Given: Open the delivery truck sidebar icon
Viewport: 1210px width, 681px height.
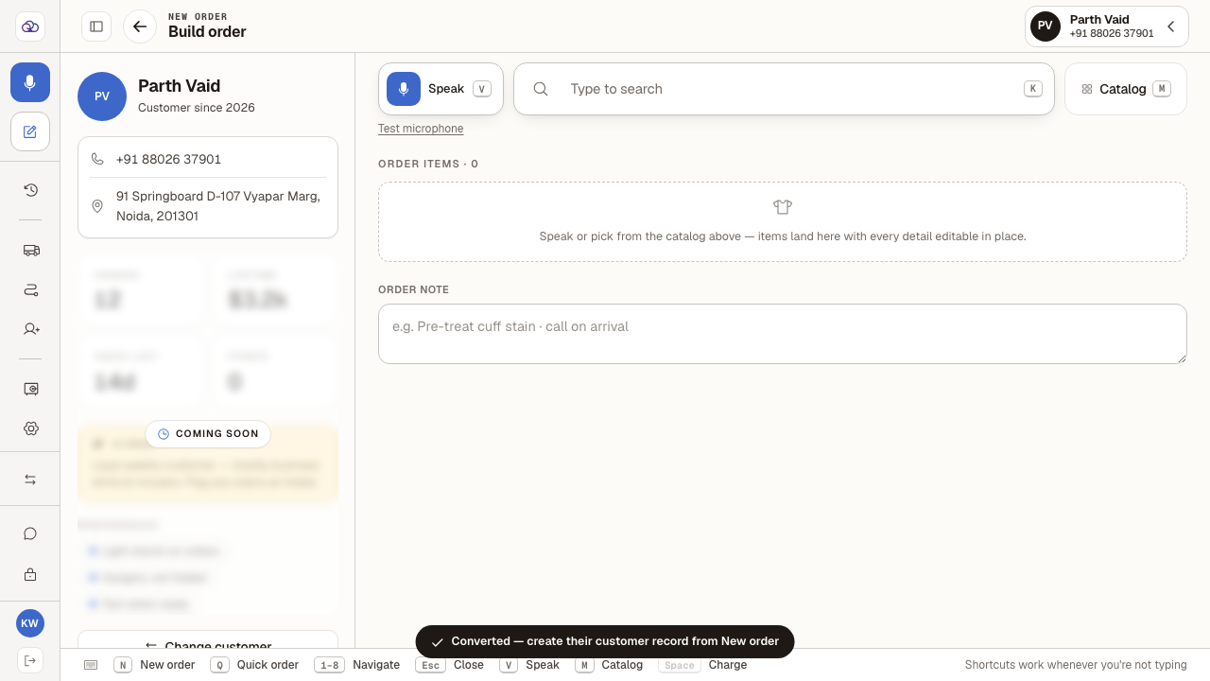Looking at the screenshot, I should tap(30, 251).
